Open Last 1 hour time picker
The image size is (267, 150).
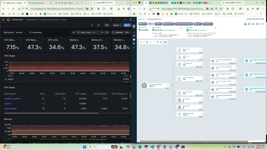click(88, 32)
